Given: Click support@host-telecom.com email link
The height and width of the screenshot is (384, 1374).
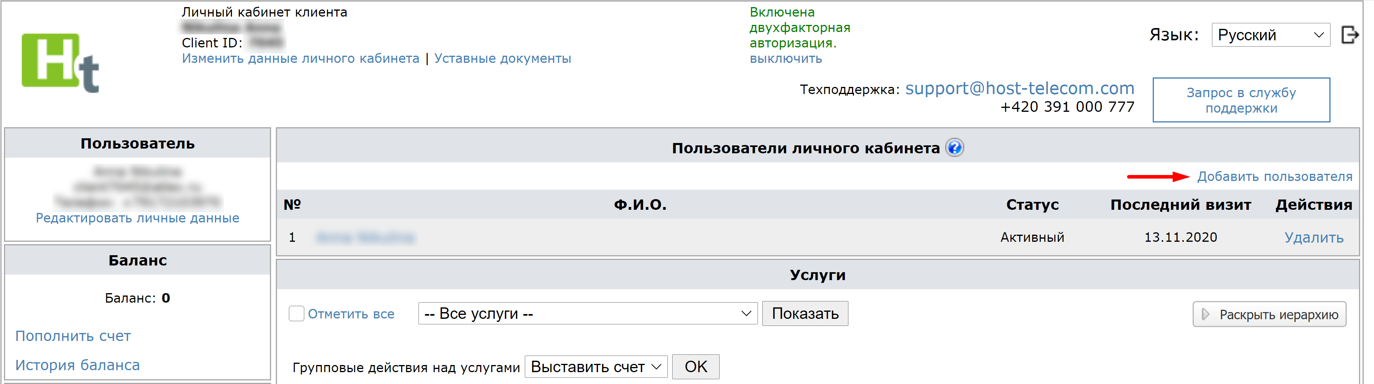Looking at the screenshot, I should pos(1020,88).
